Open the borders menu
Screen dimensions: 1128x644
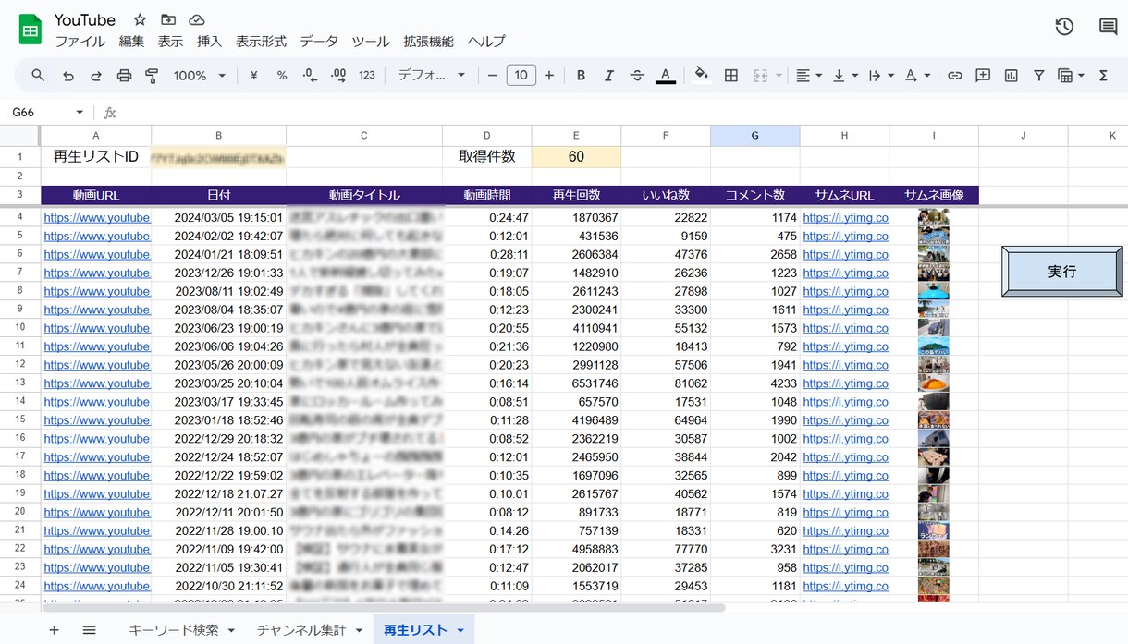(x=730, y=76)
